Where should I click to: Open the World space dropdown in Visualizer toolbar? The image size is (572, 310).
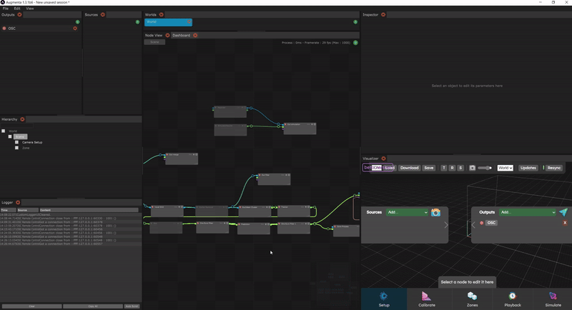(506, 168)
